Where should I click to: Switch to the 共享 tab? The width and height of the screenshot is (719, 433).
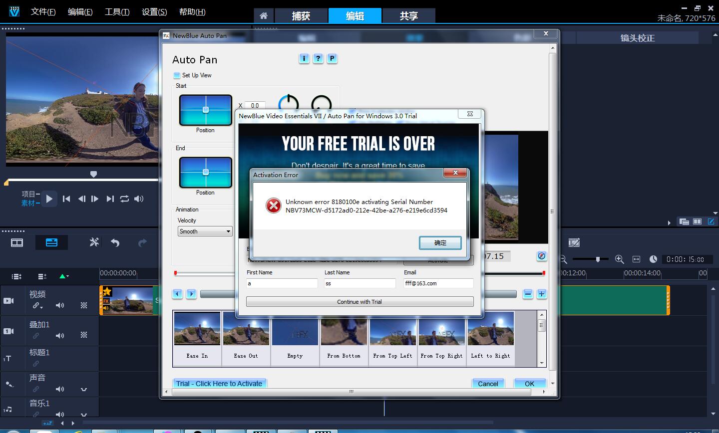[408, 16]
